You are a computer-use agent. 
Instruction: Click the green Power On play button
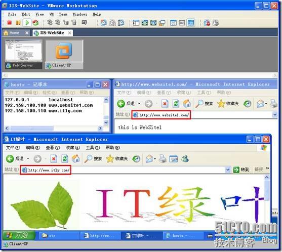tap(27, 23)
